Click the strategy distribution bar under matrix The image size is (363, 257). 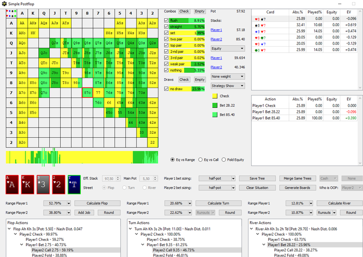[x=82, y=158]
